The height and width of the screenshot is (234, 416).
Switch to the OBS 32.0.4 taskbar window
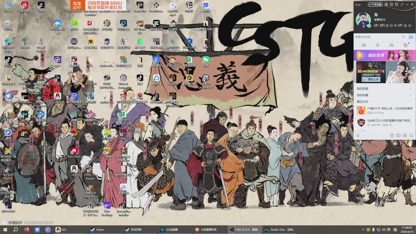[x=245, y=229]
